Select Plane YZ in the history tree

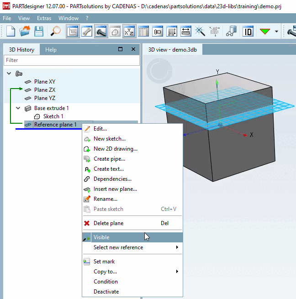pyautogui.click(x=45, y=98)
